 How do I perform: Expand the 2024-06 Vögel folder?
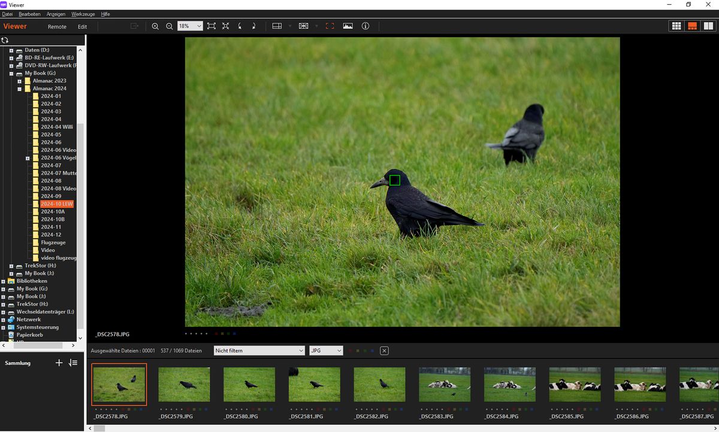tap(28, 157)
